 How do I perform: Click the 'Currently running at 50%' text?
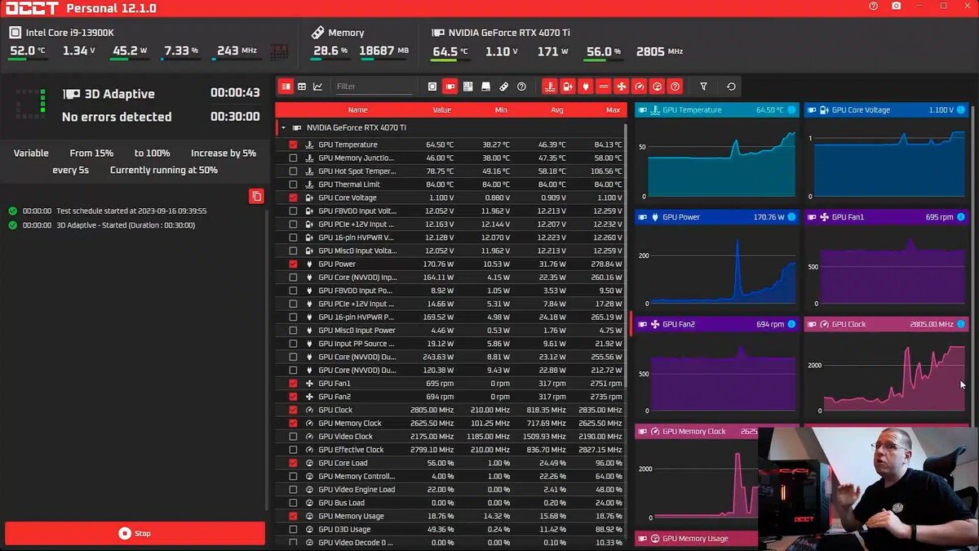tap(164, 171)
